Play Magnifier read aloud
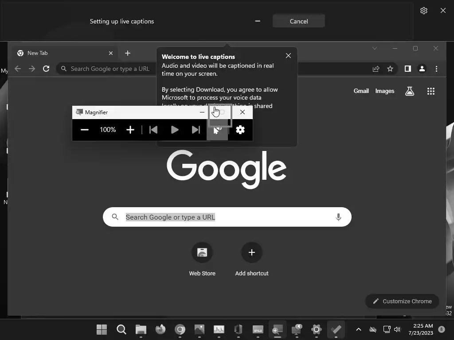Image resolution: width=454 pixels, height=340 pixels. click(175, 130)
